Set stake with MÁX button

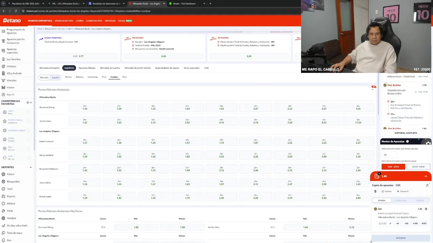[x=424, y=223]
